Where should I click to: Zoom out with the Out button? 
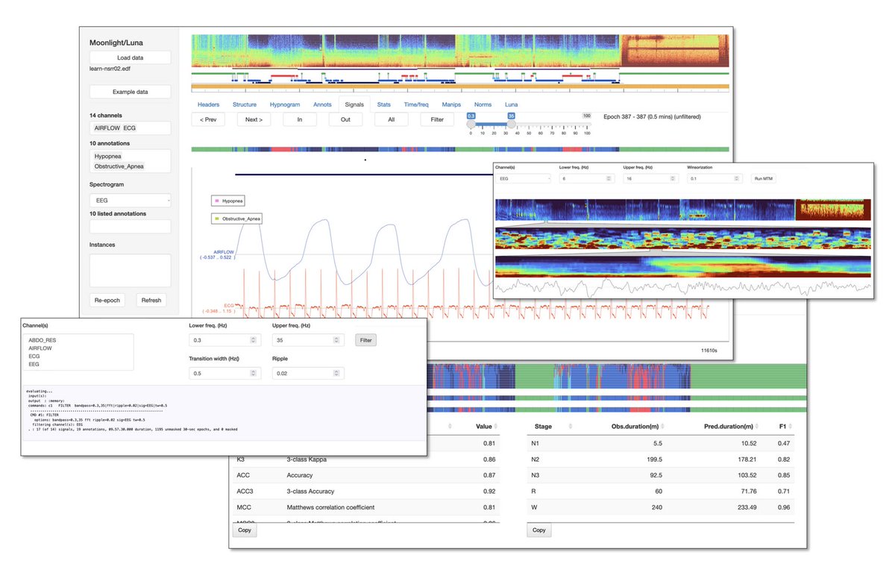[x=345, y=119]
